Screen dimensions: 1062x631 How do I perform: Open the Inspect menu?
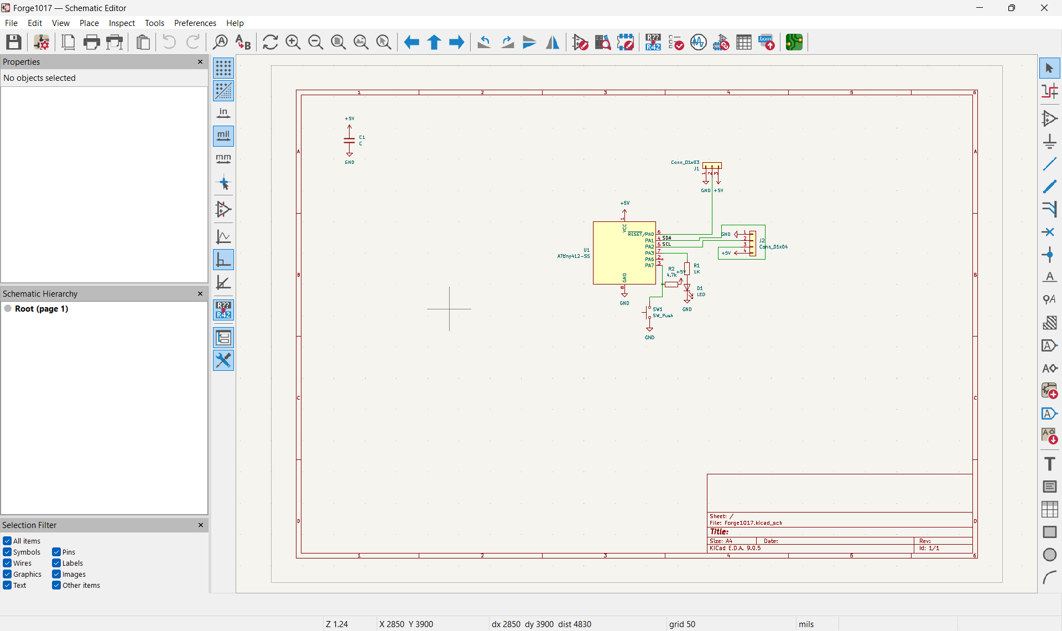[x=122, y=23]
